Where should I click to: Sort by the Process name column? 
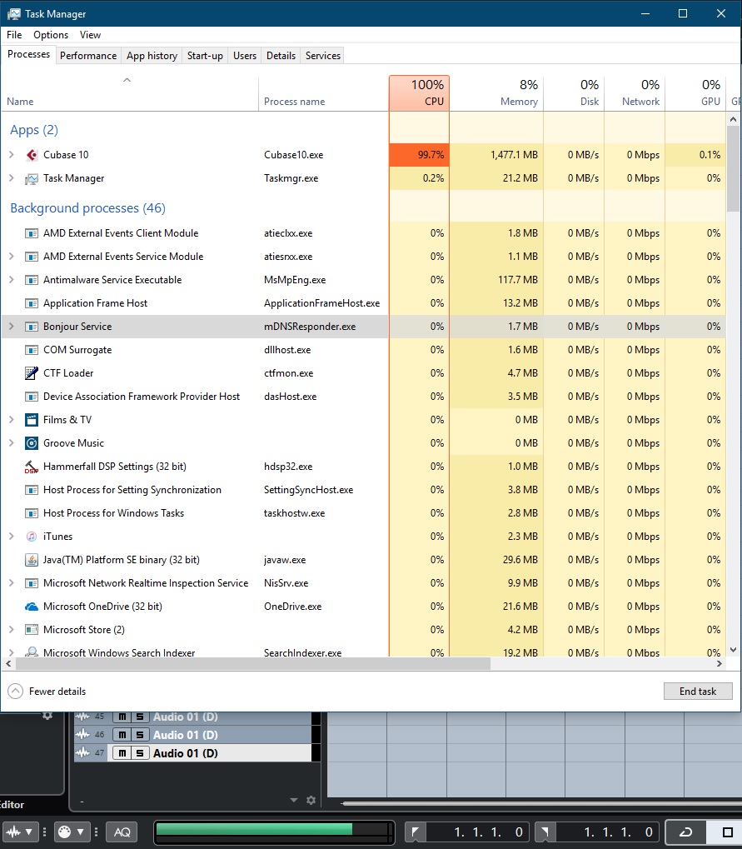[x=323, y=93]
